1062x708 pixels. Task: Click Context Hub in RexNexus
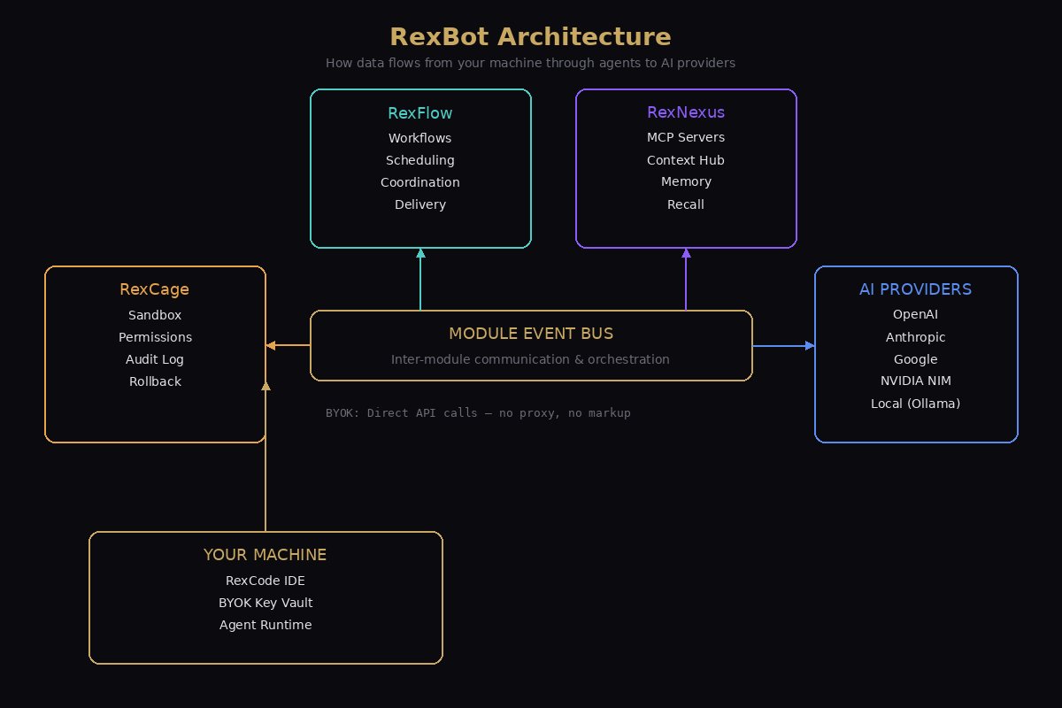pos(686,160)
